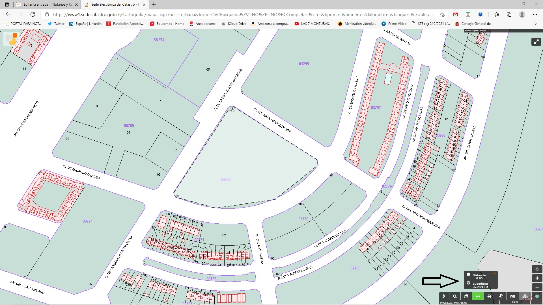Click the 3D cubes buildings icon
The height and width of the screenshot is (305, 543).
pyautogui.click(x=525, y=296)
